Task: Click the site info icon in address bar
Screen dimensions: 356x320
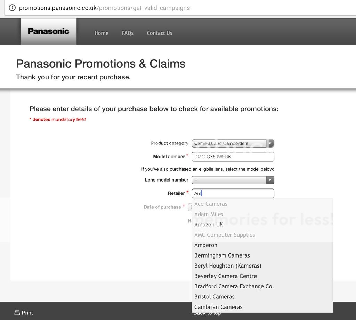Action: tap(12, 8)
